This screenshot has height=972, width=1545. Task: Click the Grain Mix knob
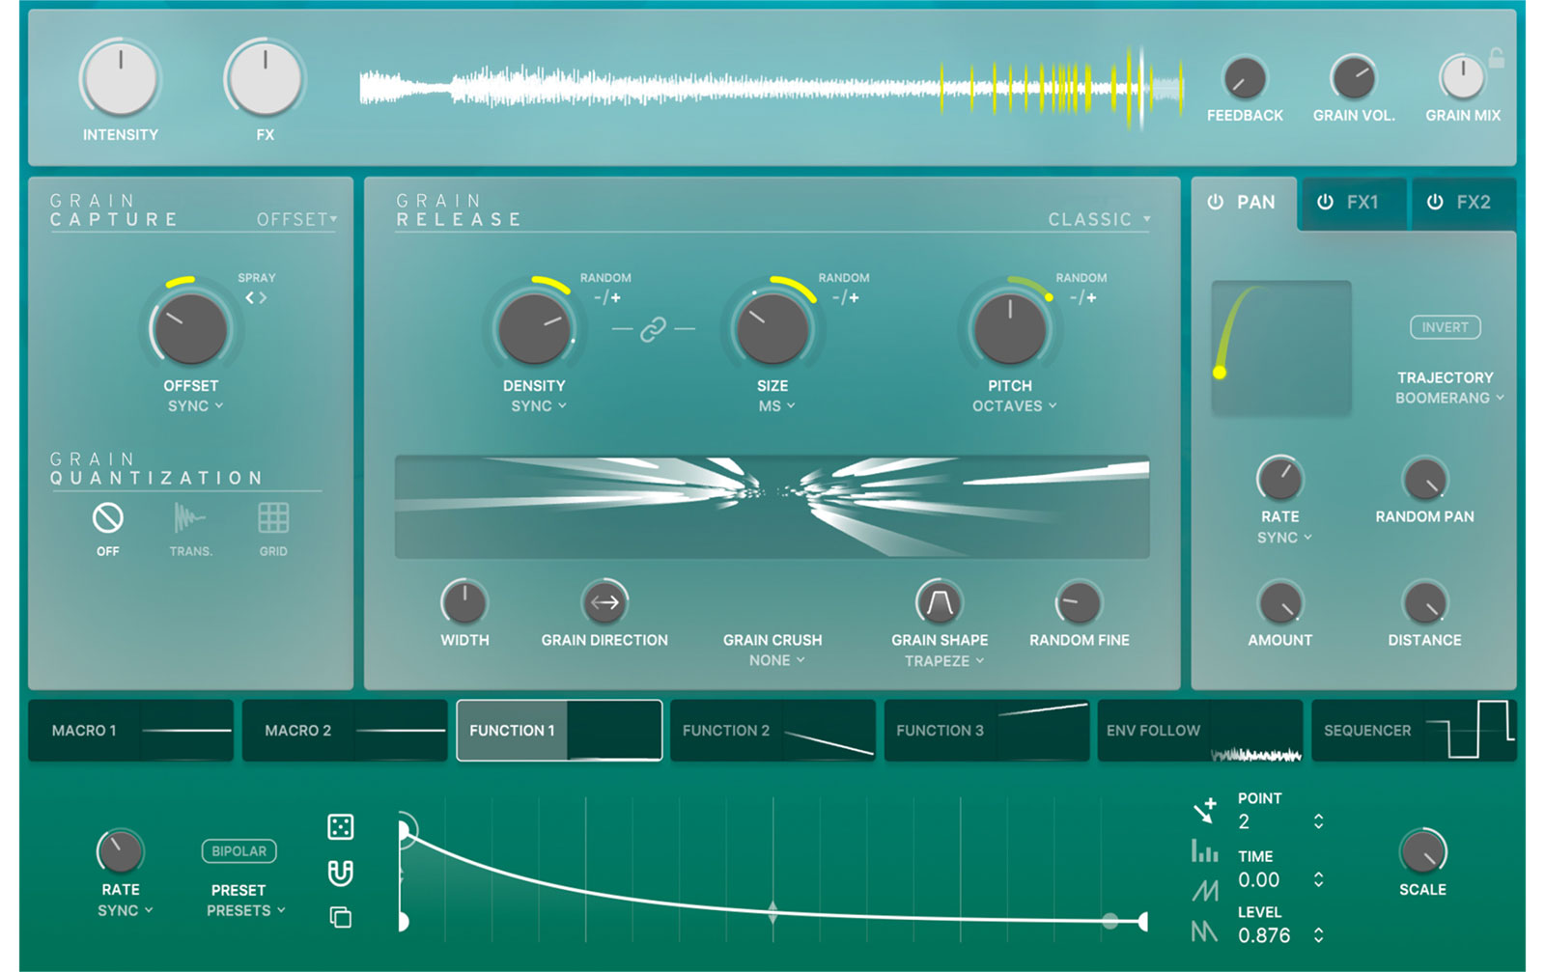click(1462, 78)
